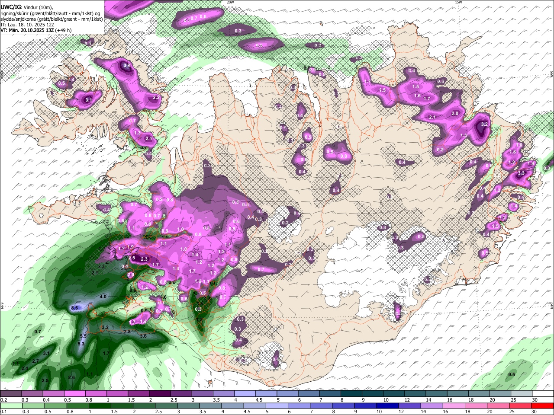Image resolution: width=554 pixels, height=415 pixels.
Task: Click the initial time "IT: Lau. 18. 10. 2025 12Z"
Action: pyautogui.click(x=28, y=25)
